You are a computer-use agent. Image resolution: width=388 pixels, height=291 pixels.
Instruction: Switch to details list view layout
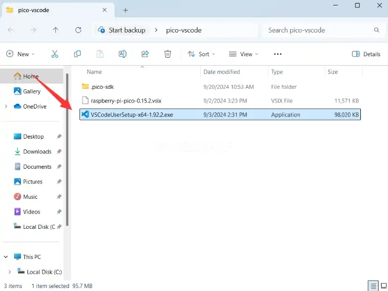click(374, 286)
